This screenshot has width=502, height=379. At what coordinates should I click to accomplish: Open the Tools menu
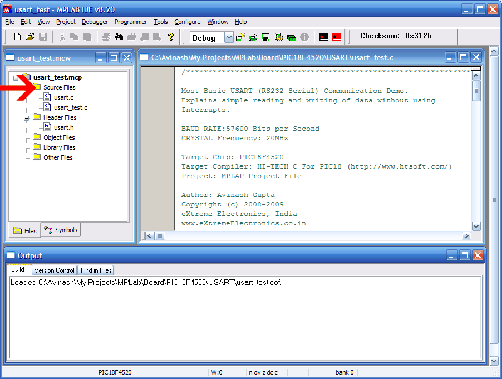click(160, 22)
